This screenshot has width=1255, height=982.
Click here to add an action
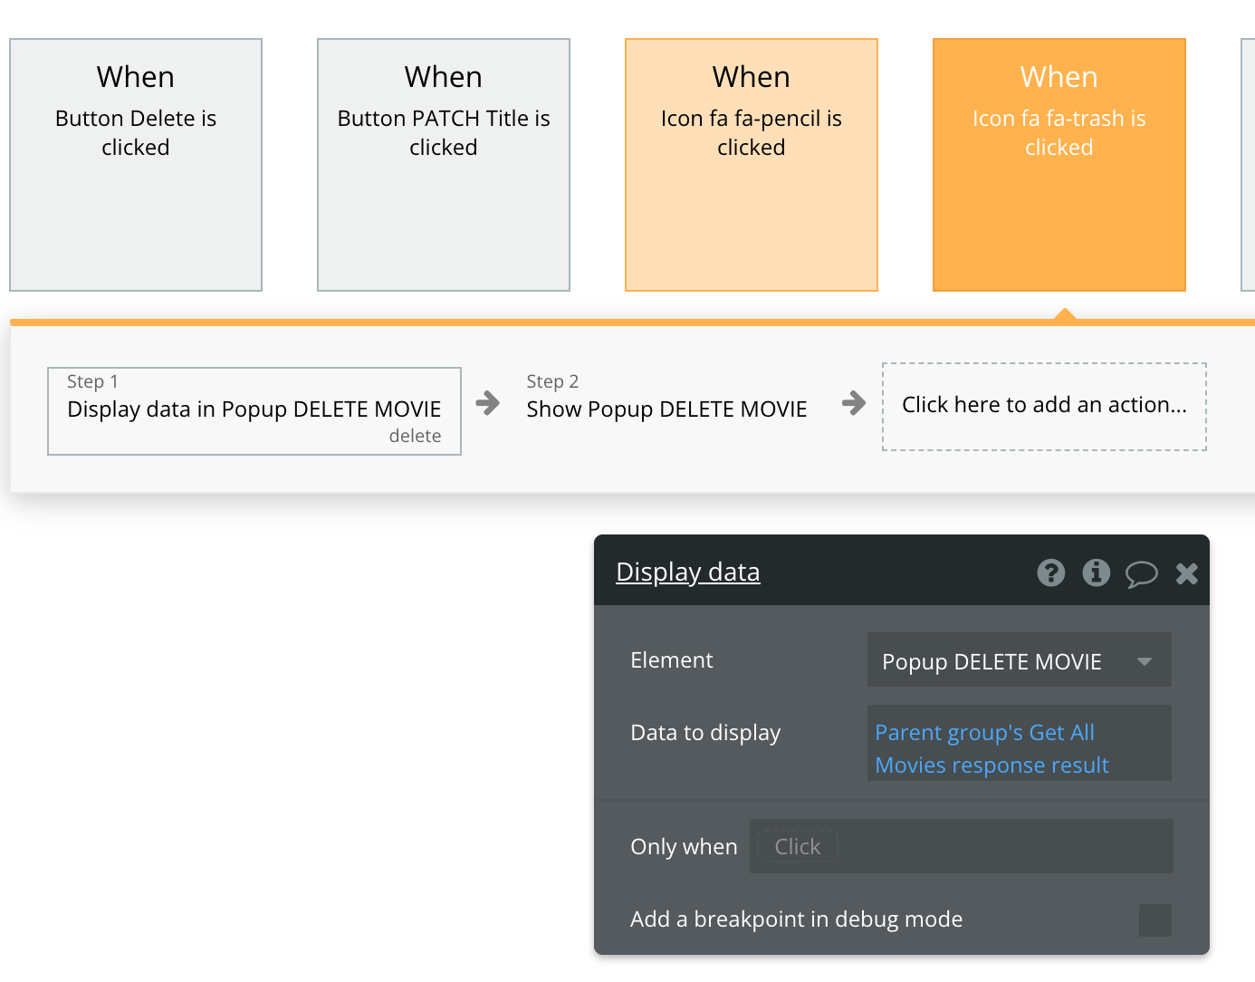point(1044,406)
